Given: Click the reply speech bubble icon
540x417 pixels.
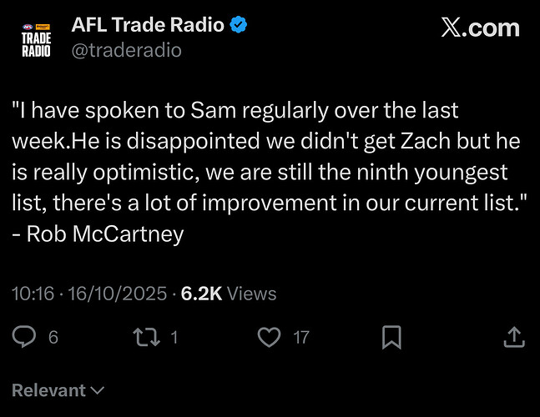Looking at the screenshot, I should click(24, 337).
